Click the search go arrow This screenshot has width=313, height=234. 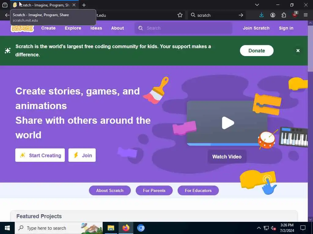[241, 15]
